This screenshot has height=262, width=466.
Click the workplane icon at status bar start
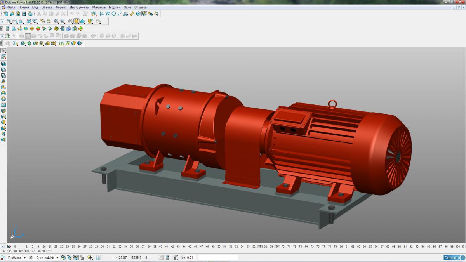[x=2, y=257]
